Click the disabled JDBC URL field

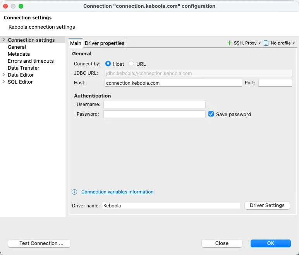point(198,74)
